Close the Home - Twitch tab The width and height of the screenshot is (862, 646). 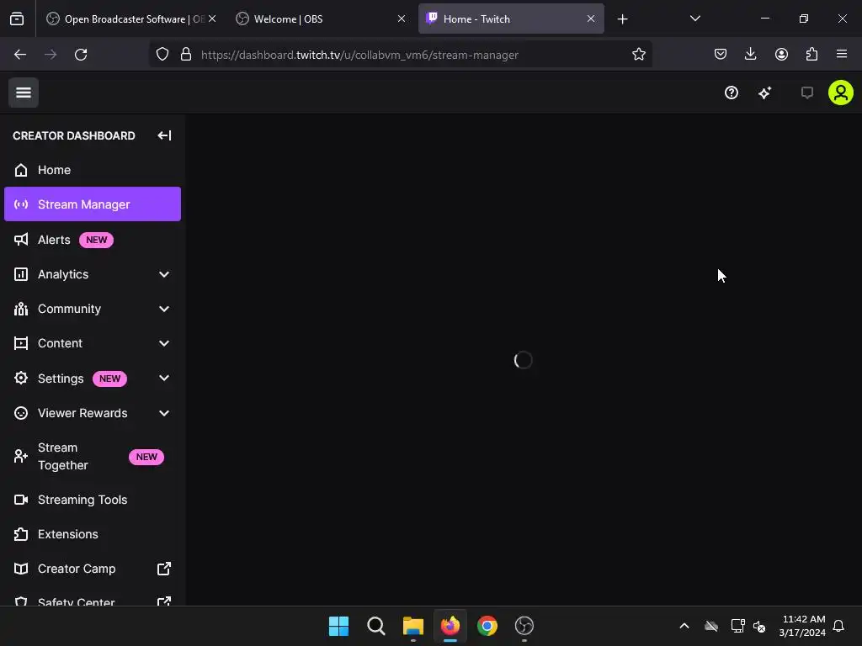[x=590, y=19]
